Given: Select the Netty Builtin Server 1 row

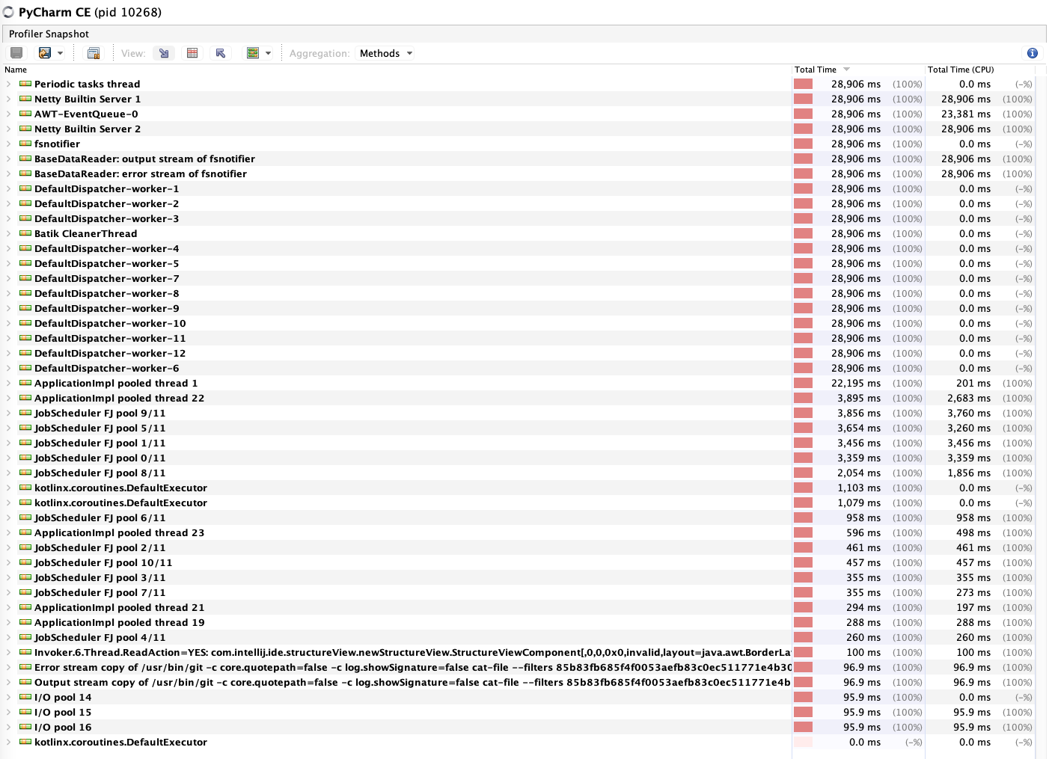Looking at the screenshot, I should coord(87,99).
